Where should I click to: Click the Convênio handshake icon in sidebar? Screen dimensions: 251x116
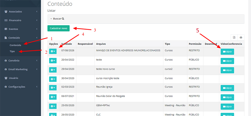pyautogui.click(x=6, y=60)
